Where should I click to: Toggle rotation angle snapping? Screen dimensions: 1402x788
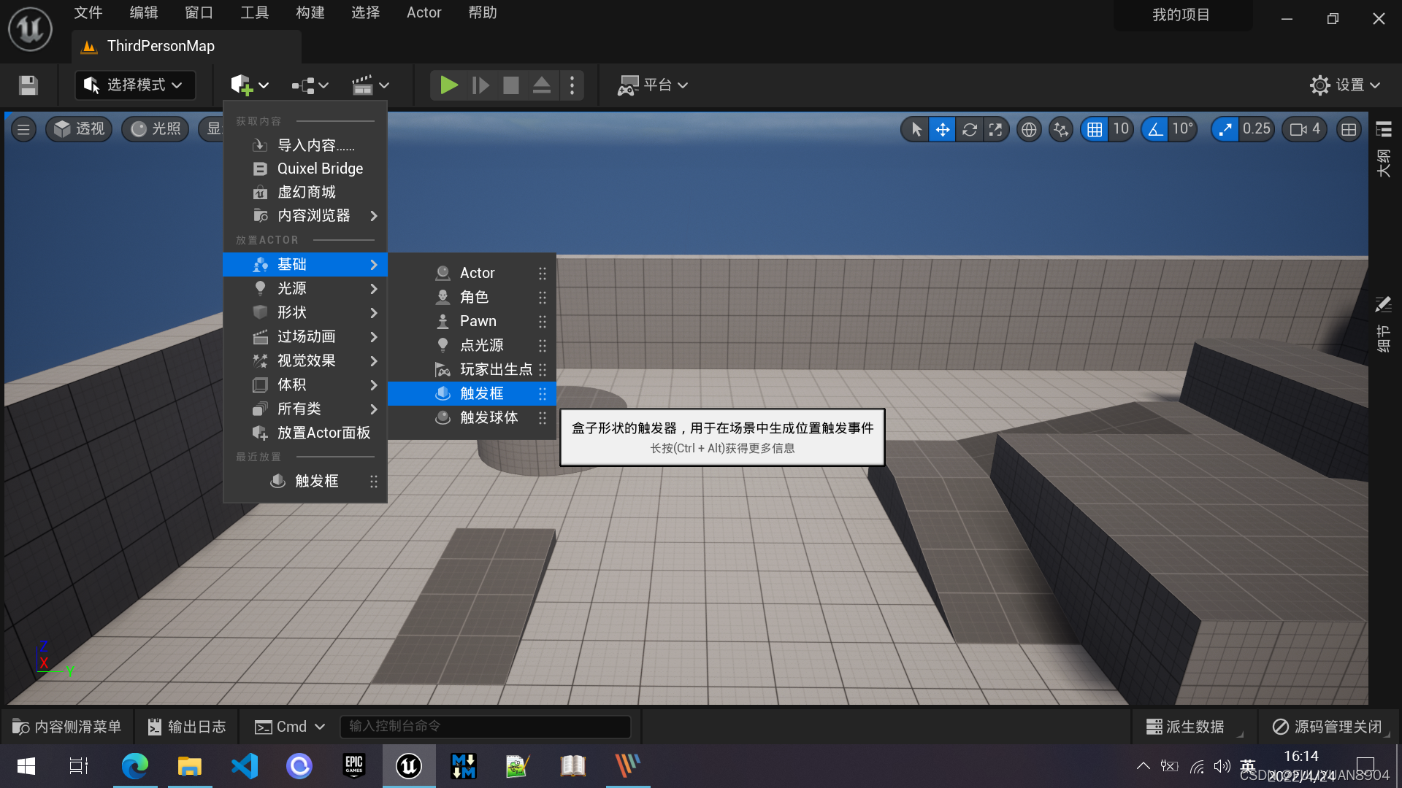(x=1155, y=130)
